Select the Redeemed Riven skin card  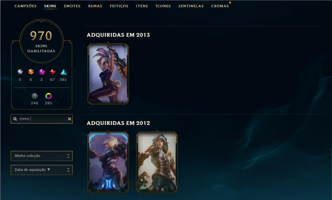[157, 162]
